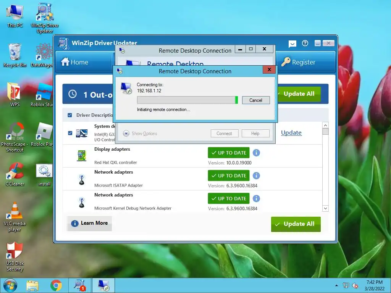Open the install file icon

44,175
